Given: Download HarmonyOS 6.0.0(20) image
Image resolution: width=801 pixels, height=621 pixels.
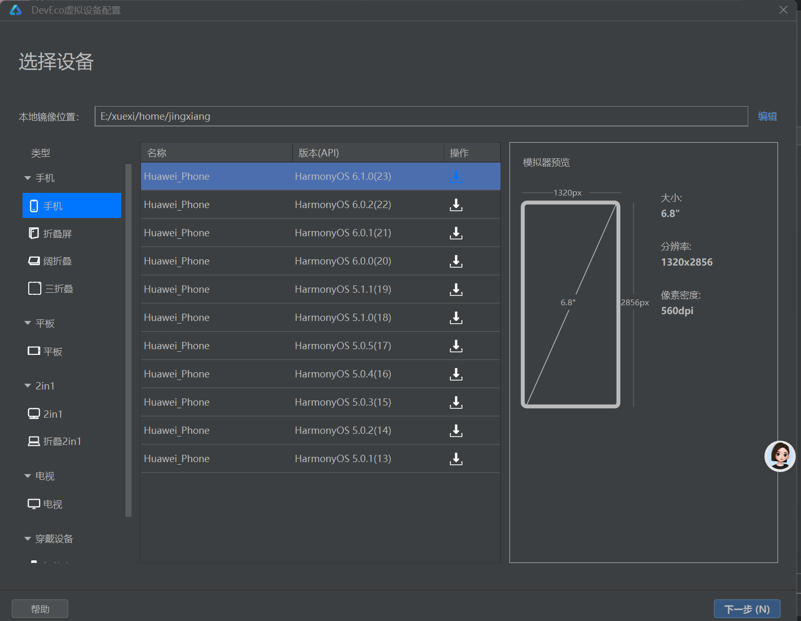Looking at the screenshot, I should pos(456,261).
